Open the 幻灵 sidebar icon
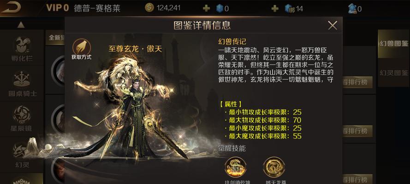 [22, 151]
